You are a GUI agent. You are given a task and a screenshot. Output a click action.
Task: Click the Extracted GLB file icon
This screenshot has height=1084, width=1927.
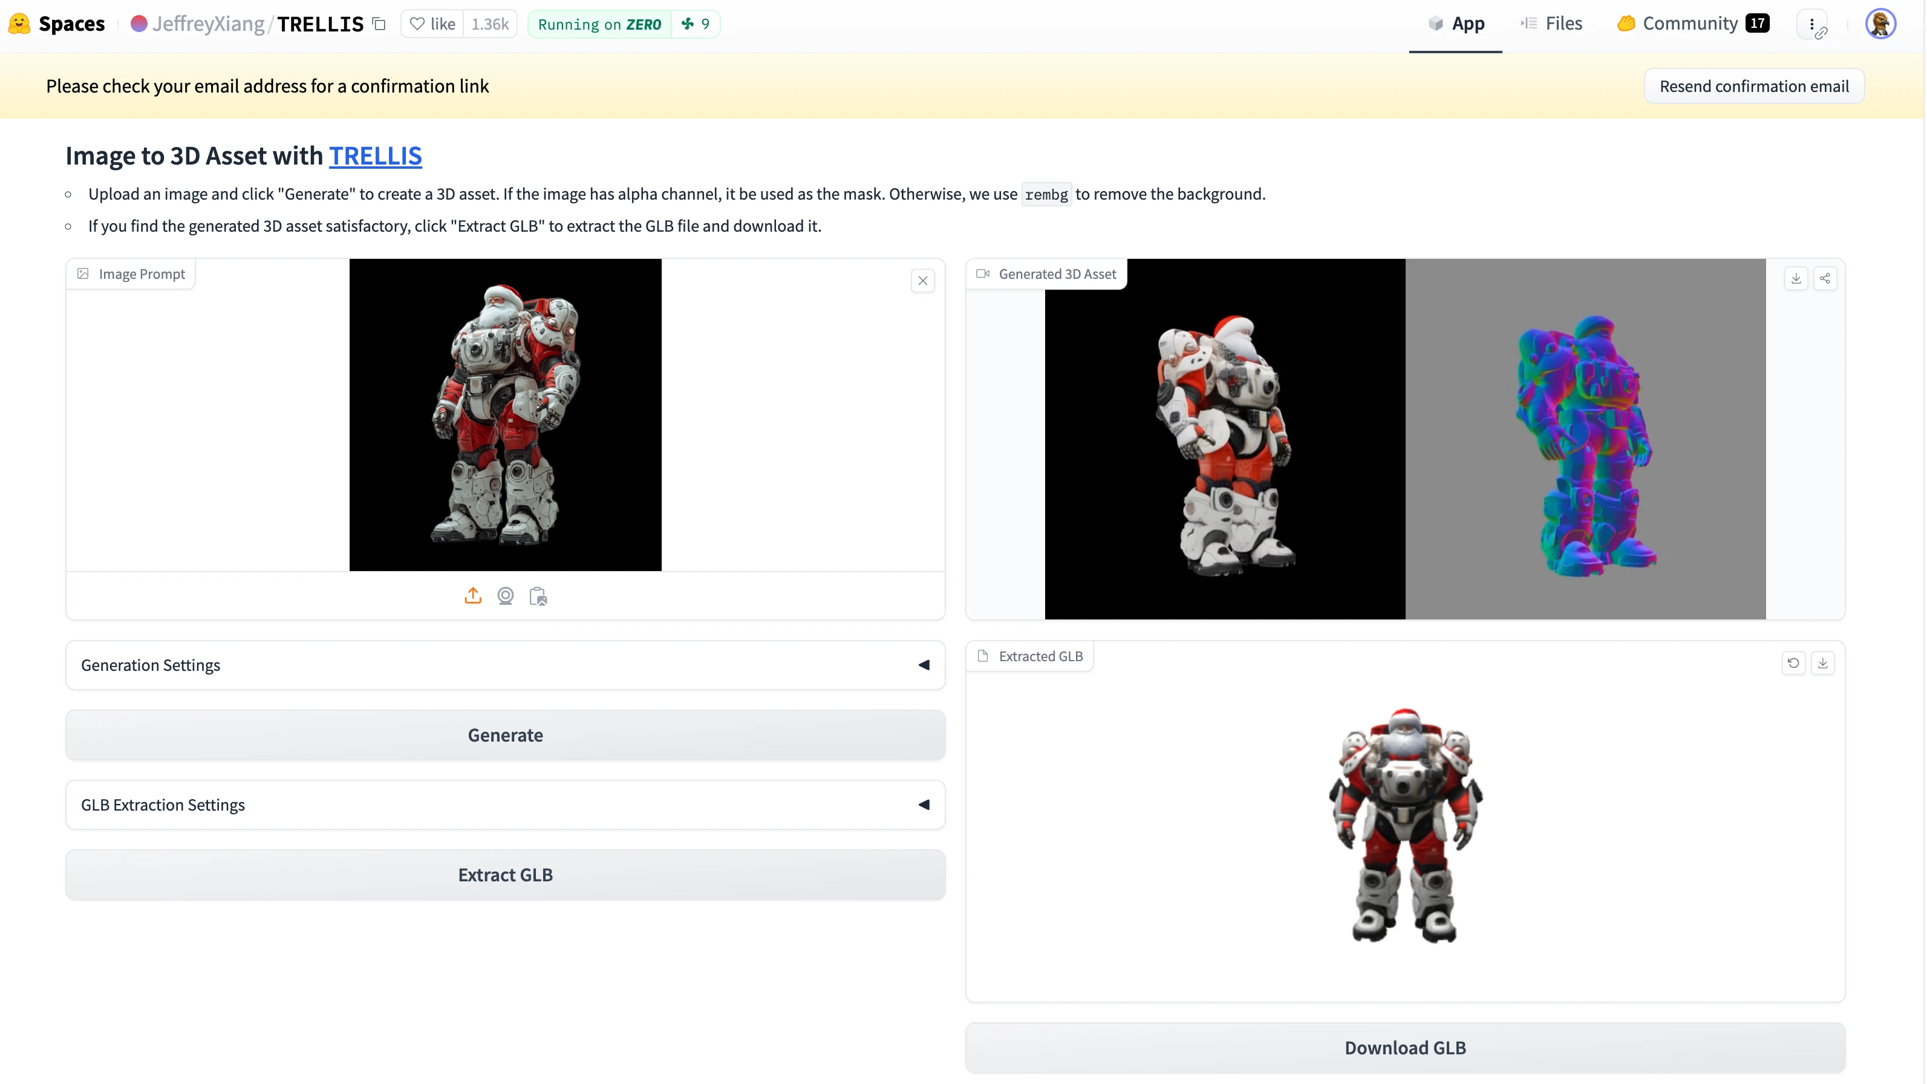coord(982,655)
